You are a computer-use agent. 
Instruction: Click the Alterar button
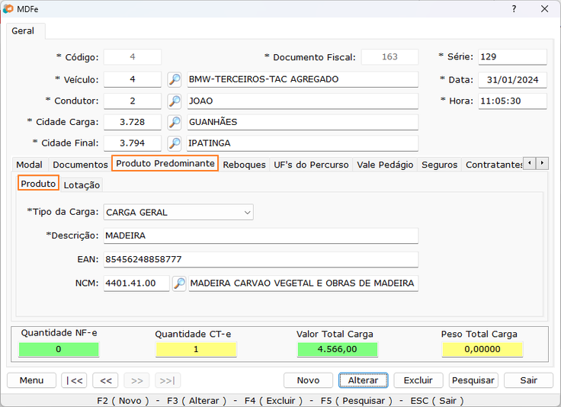point(363,380)
